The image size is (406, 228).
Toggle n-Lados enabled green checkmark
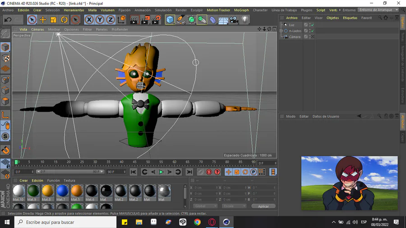[313, 31]
